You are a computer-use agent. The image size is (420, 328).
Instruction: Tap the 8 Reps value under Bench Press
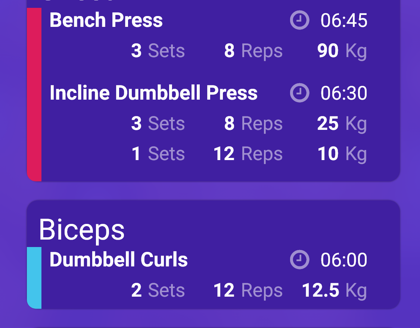[253, 51]
